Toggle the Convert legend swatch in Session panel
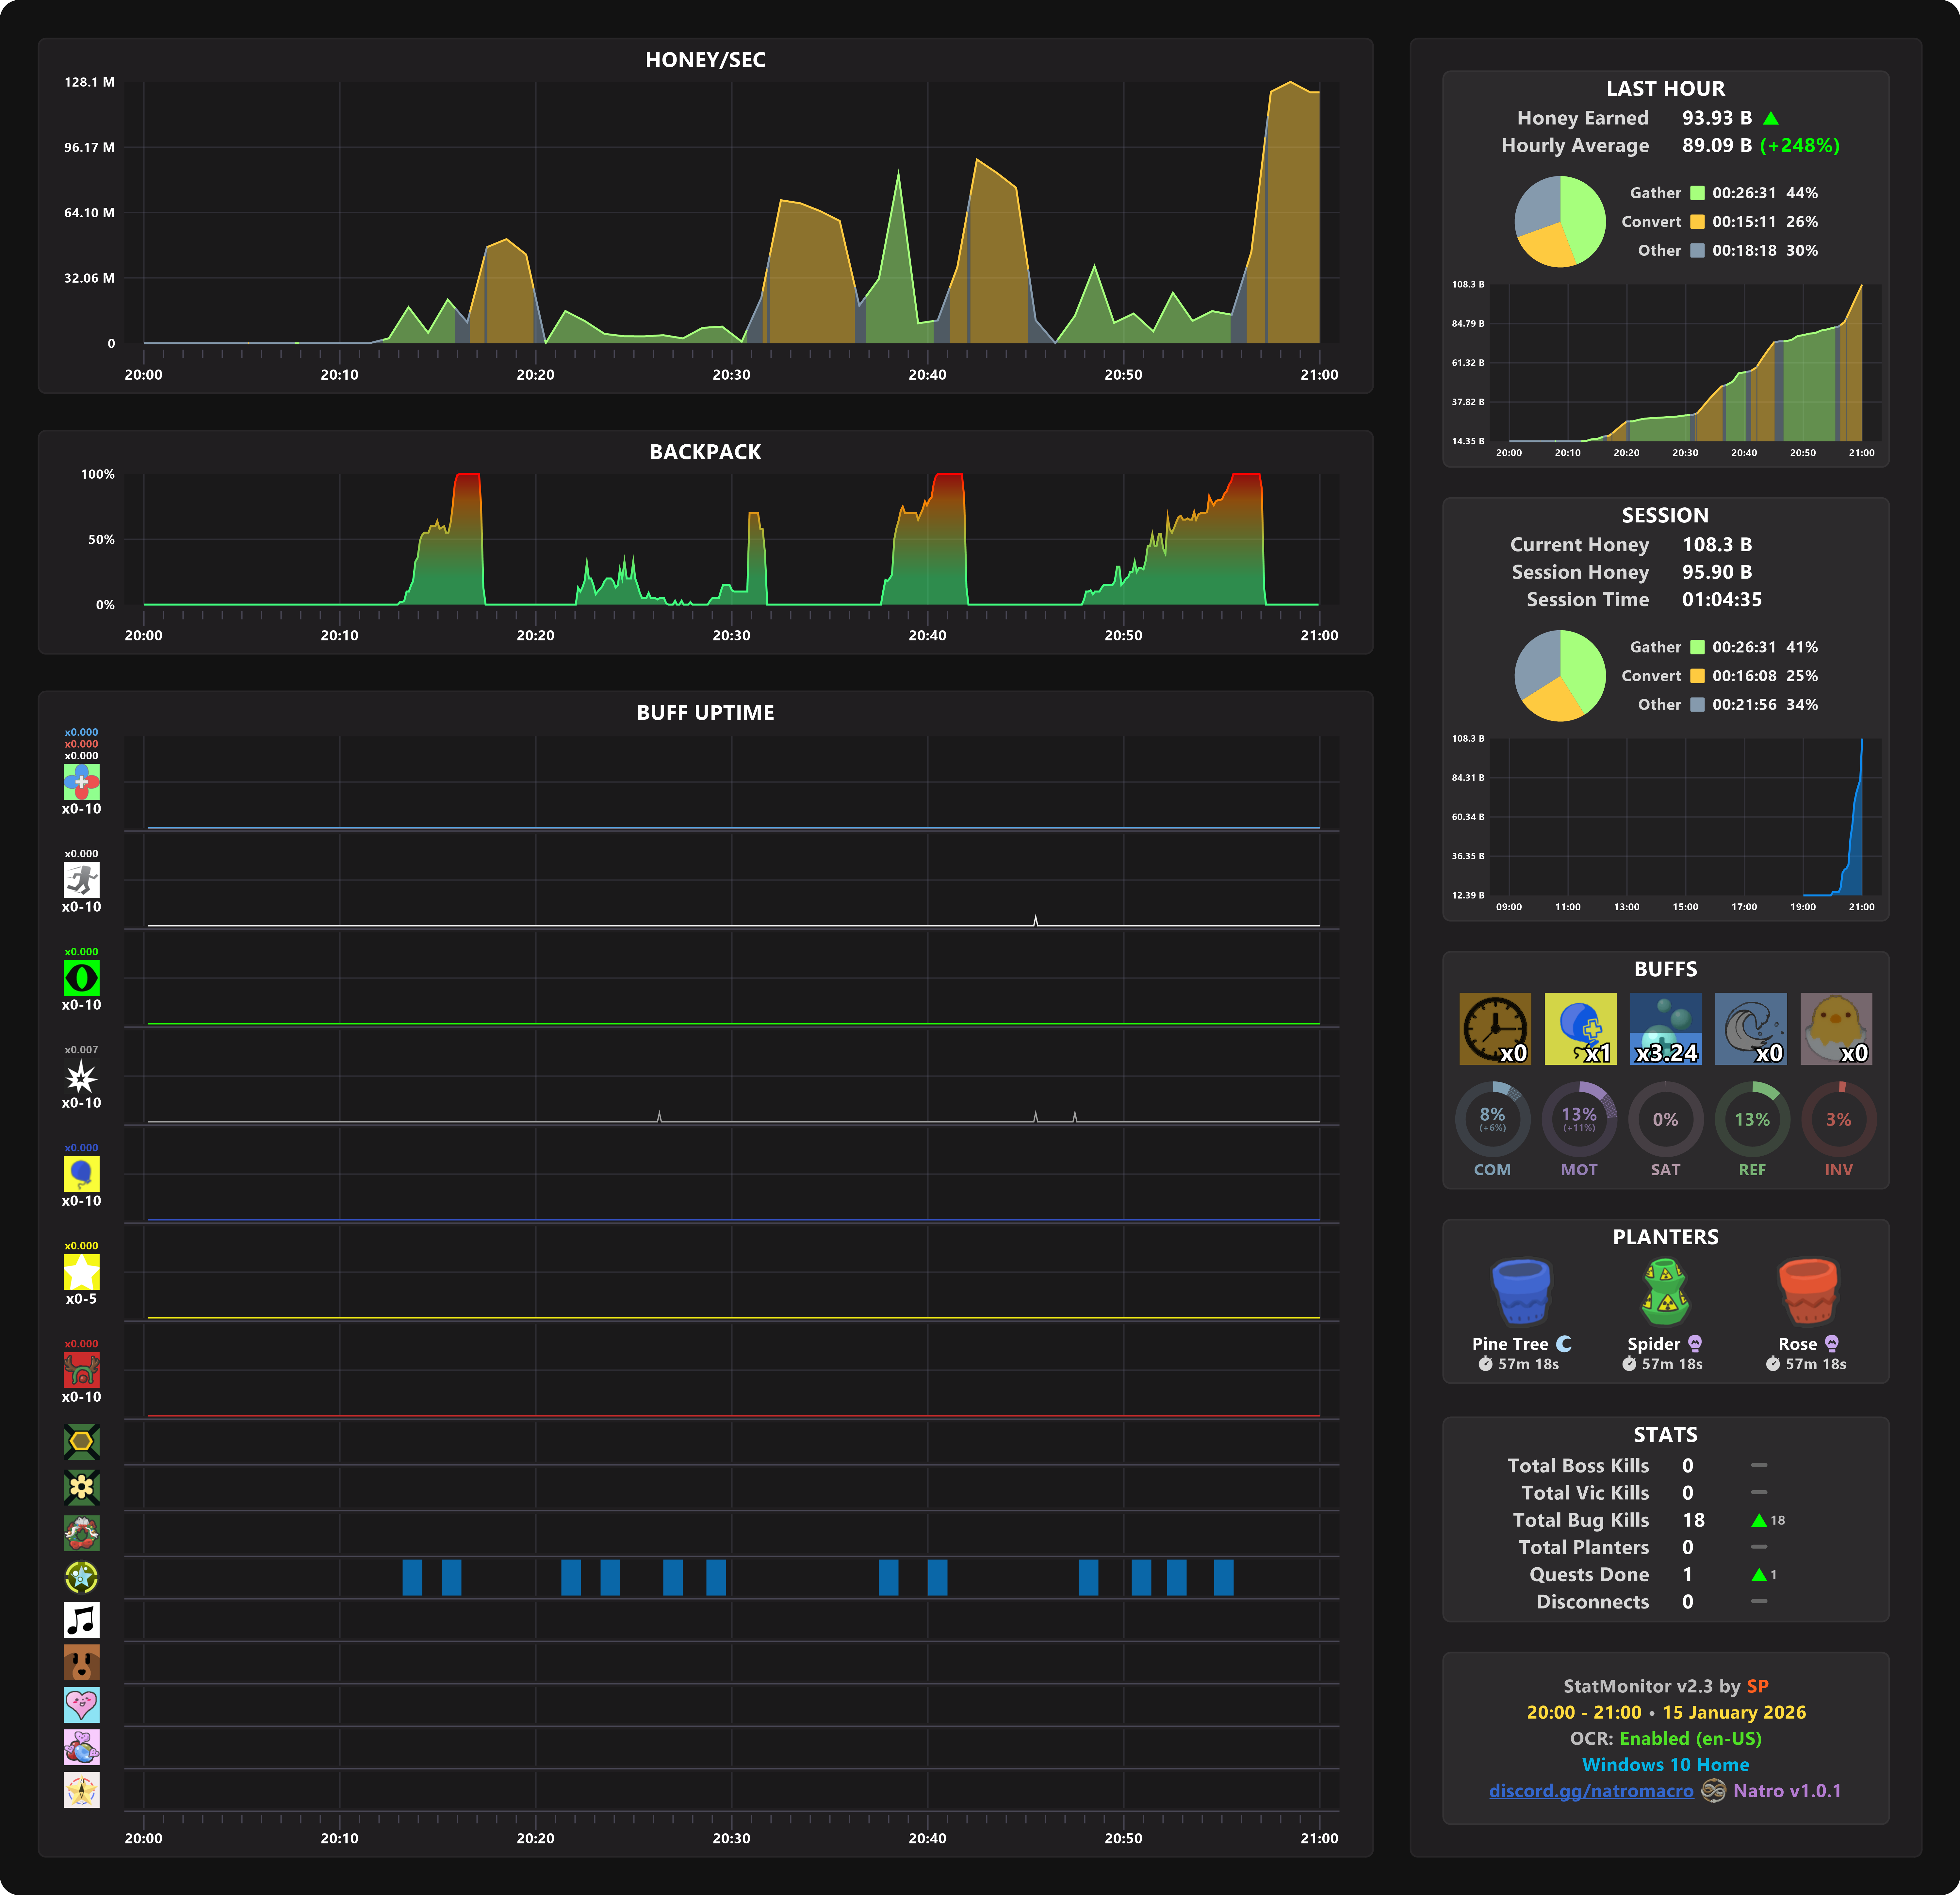 [x=1697, y=676]
